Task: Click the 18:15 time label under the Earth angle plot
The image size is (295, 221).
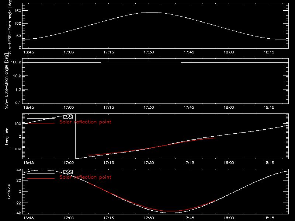Action: pyautogui.click(x=269, y=52)
